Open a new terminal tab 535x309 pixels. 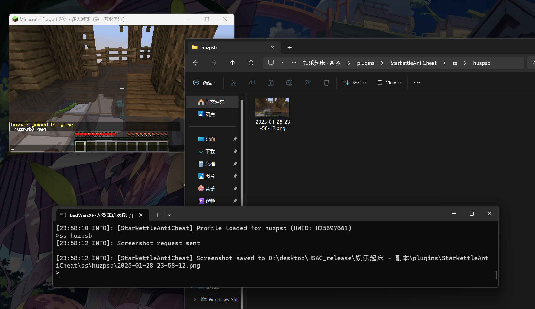[158, 215]
